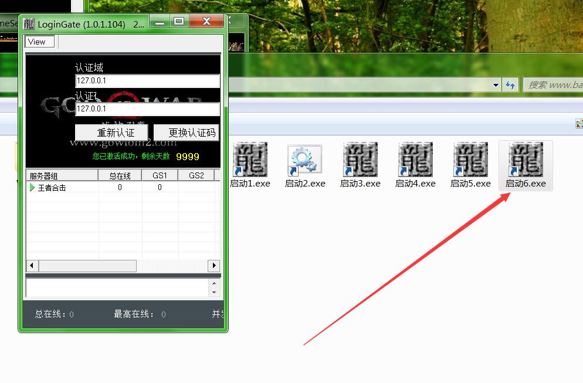Click the server list's right scroll arrow
This screenshot has height=383, width=583.
[214, 266]
